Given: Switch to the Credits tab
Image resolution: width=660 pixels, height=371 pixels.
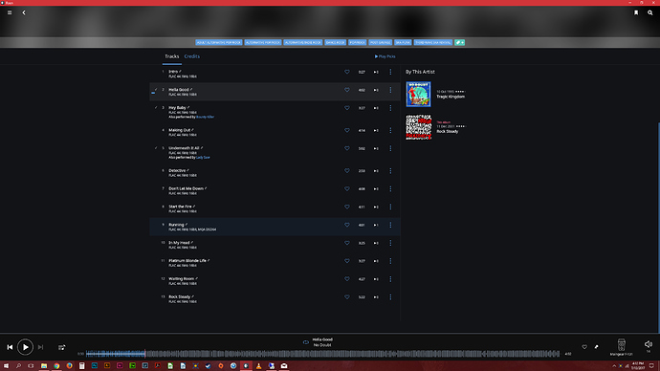Looking at the screenshot, I should coord(192,56).
